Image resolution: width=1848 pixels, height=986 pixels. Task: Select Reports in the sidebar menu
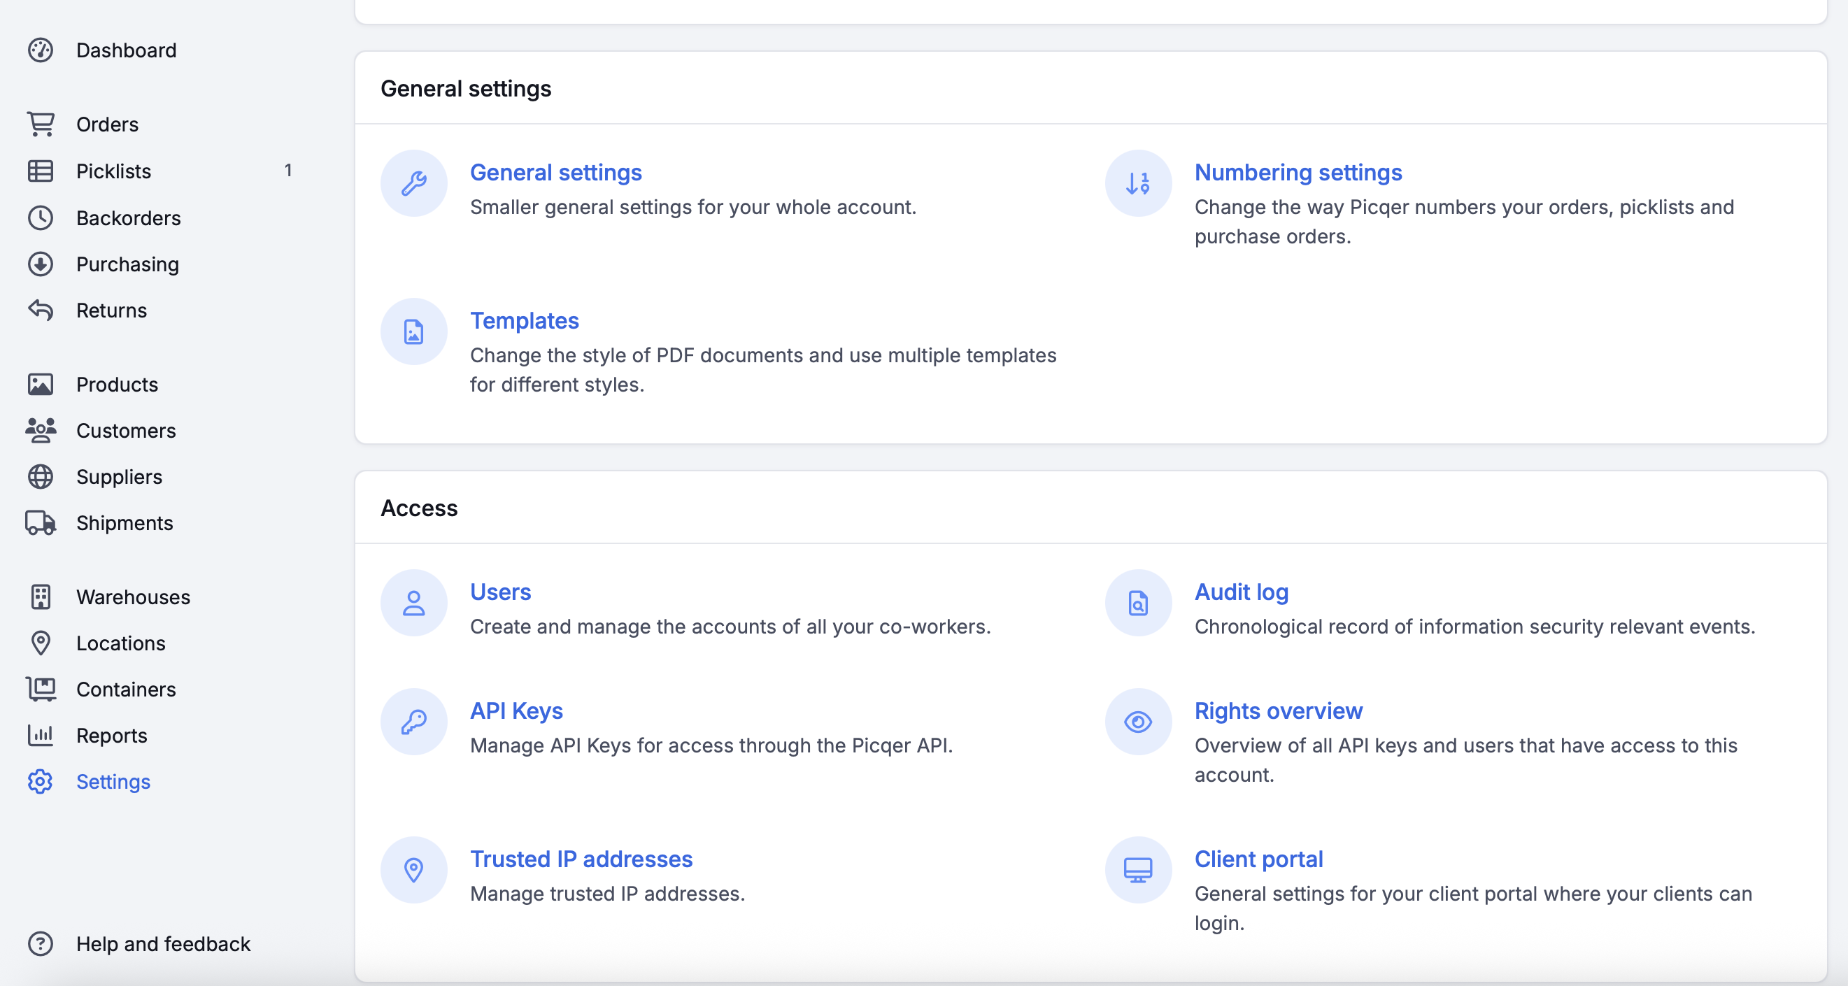point(111,736)
